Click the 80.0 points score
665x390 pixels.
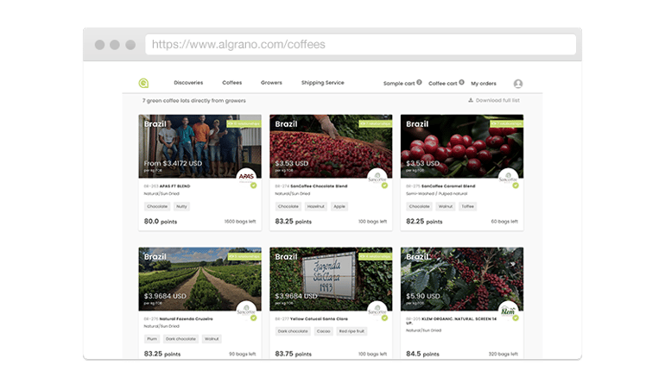(161, 221)
